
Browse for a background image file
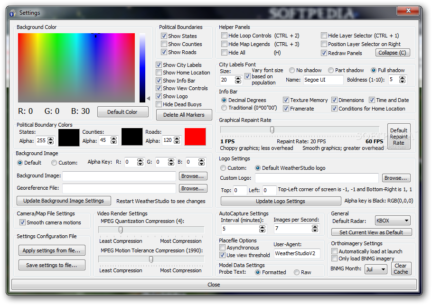pos(193,176)
